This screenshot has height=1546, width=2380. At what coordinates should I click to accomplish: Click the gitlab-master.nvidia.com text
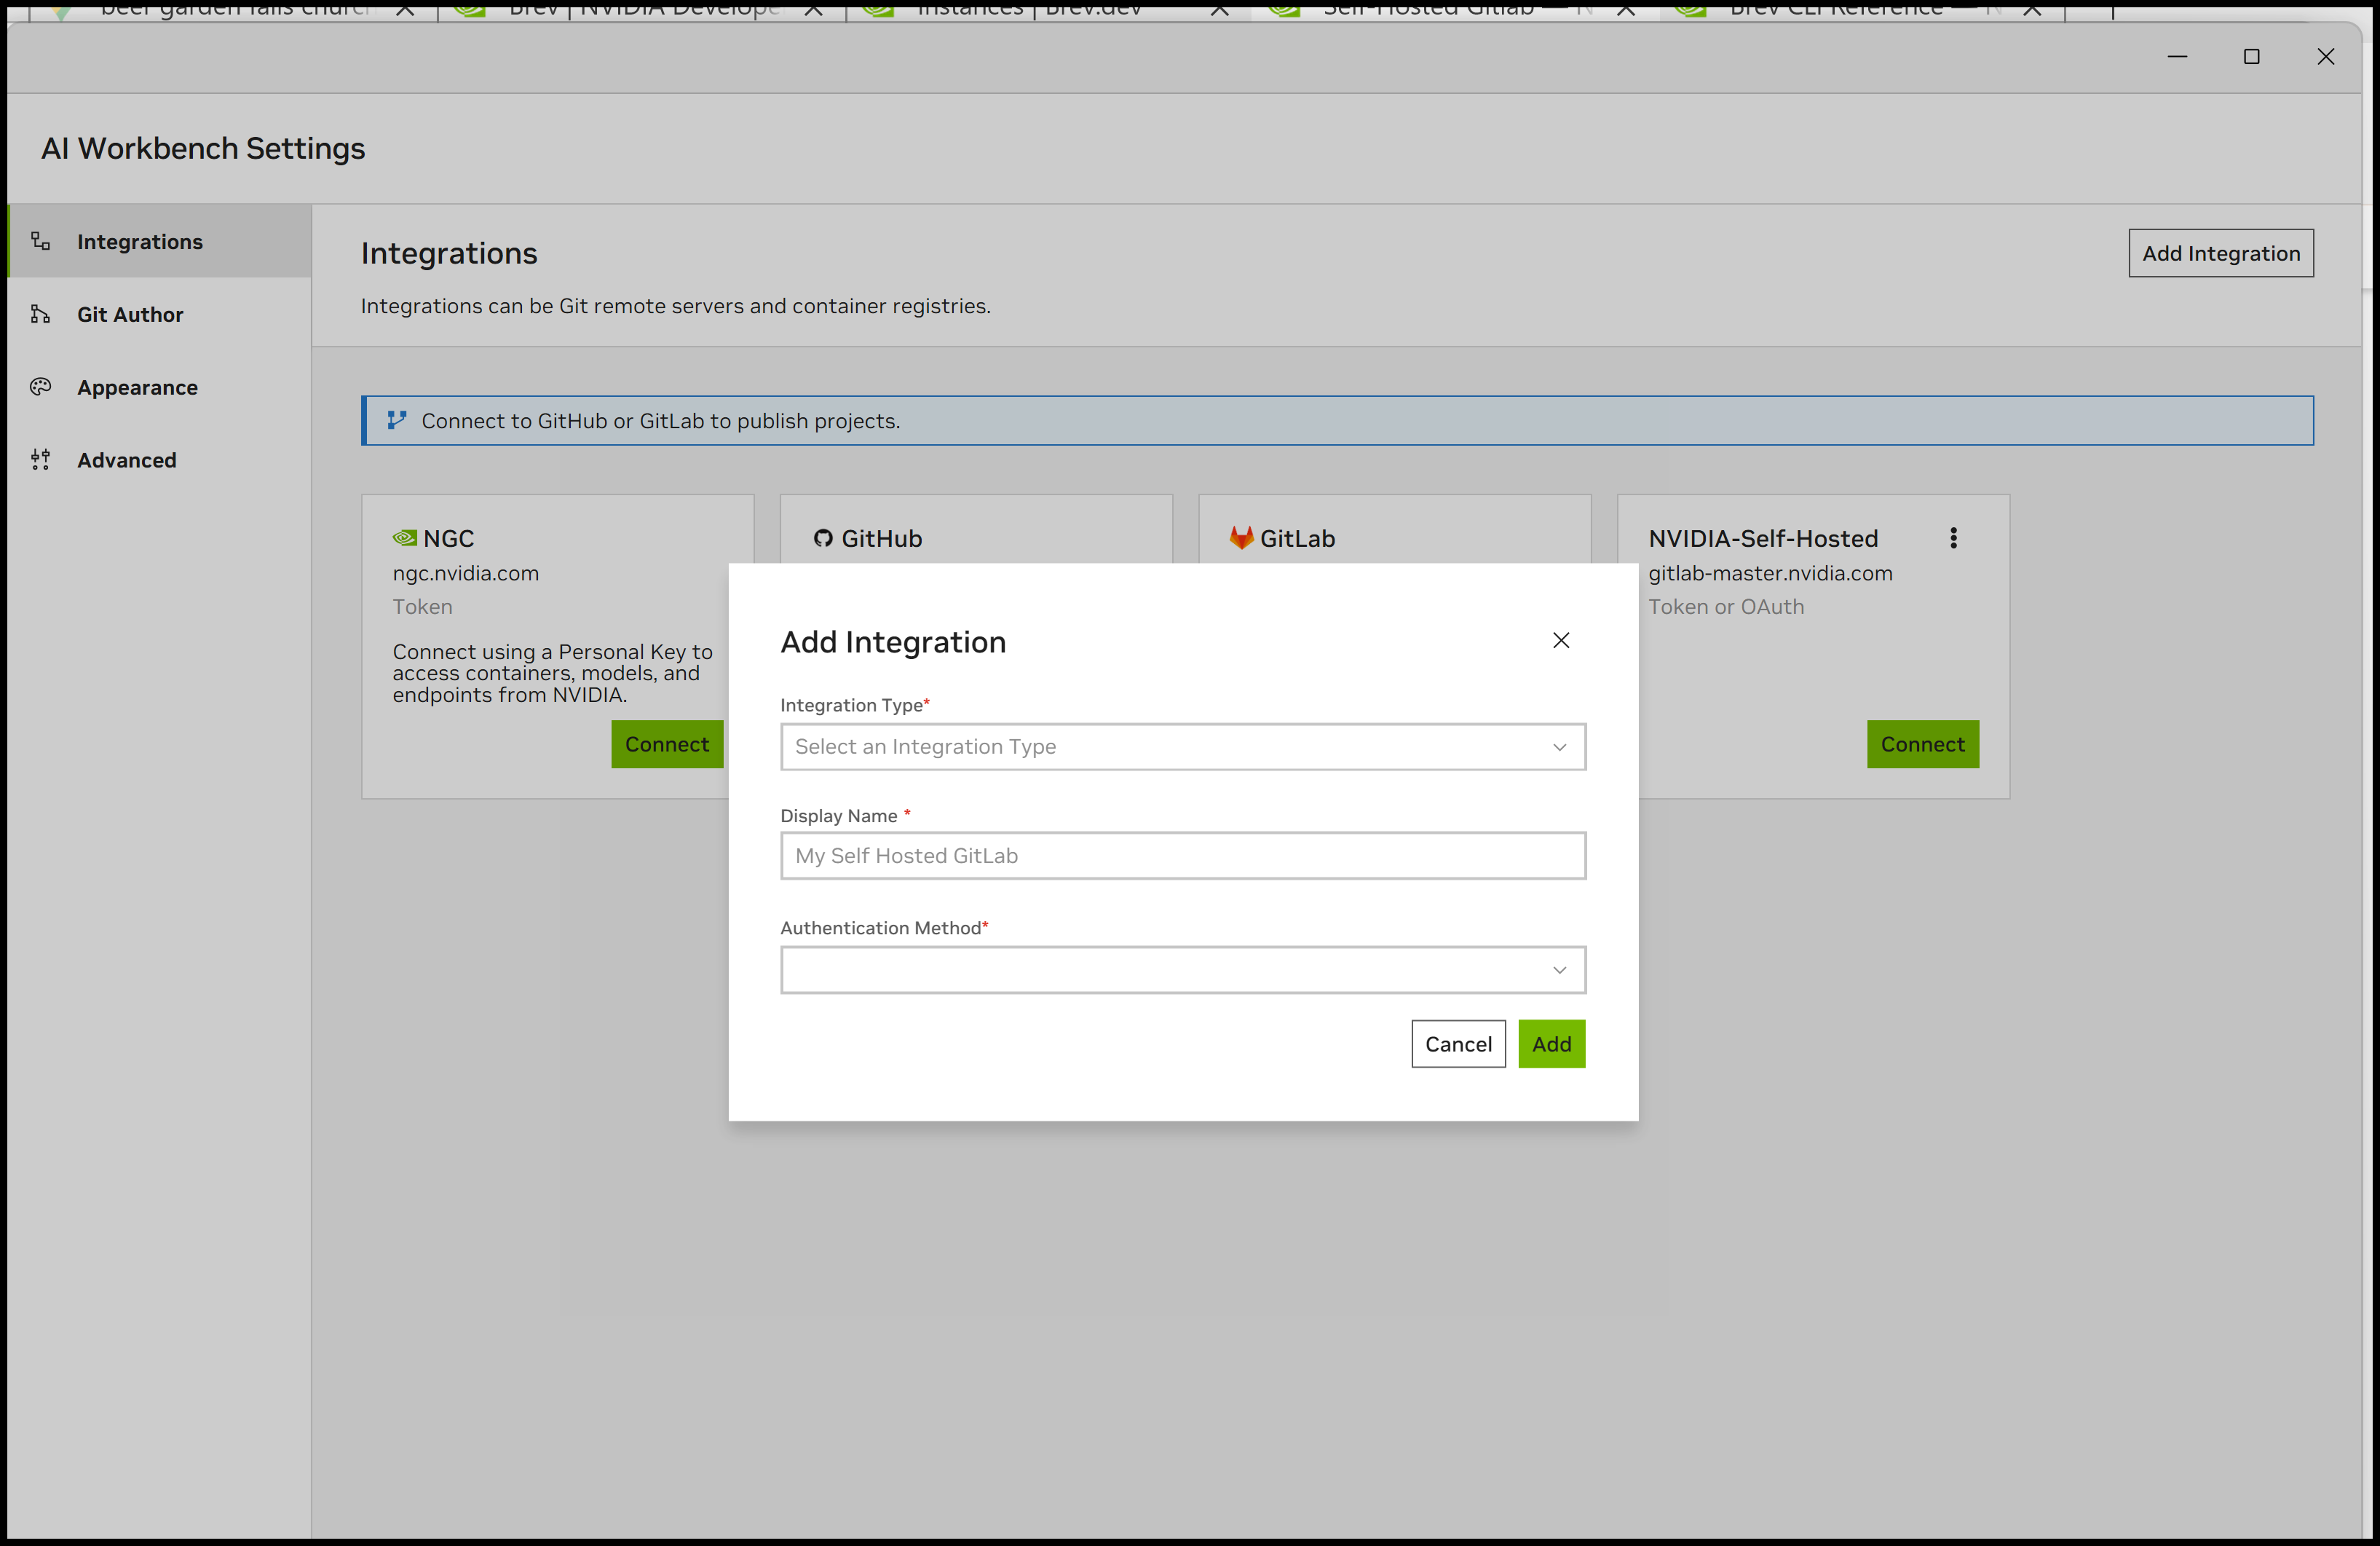(x=1770, y=573)
